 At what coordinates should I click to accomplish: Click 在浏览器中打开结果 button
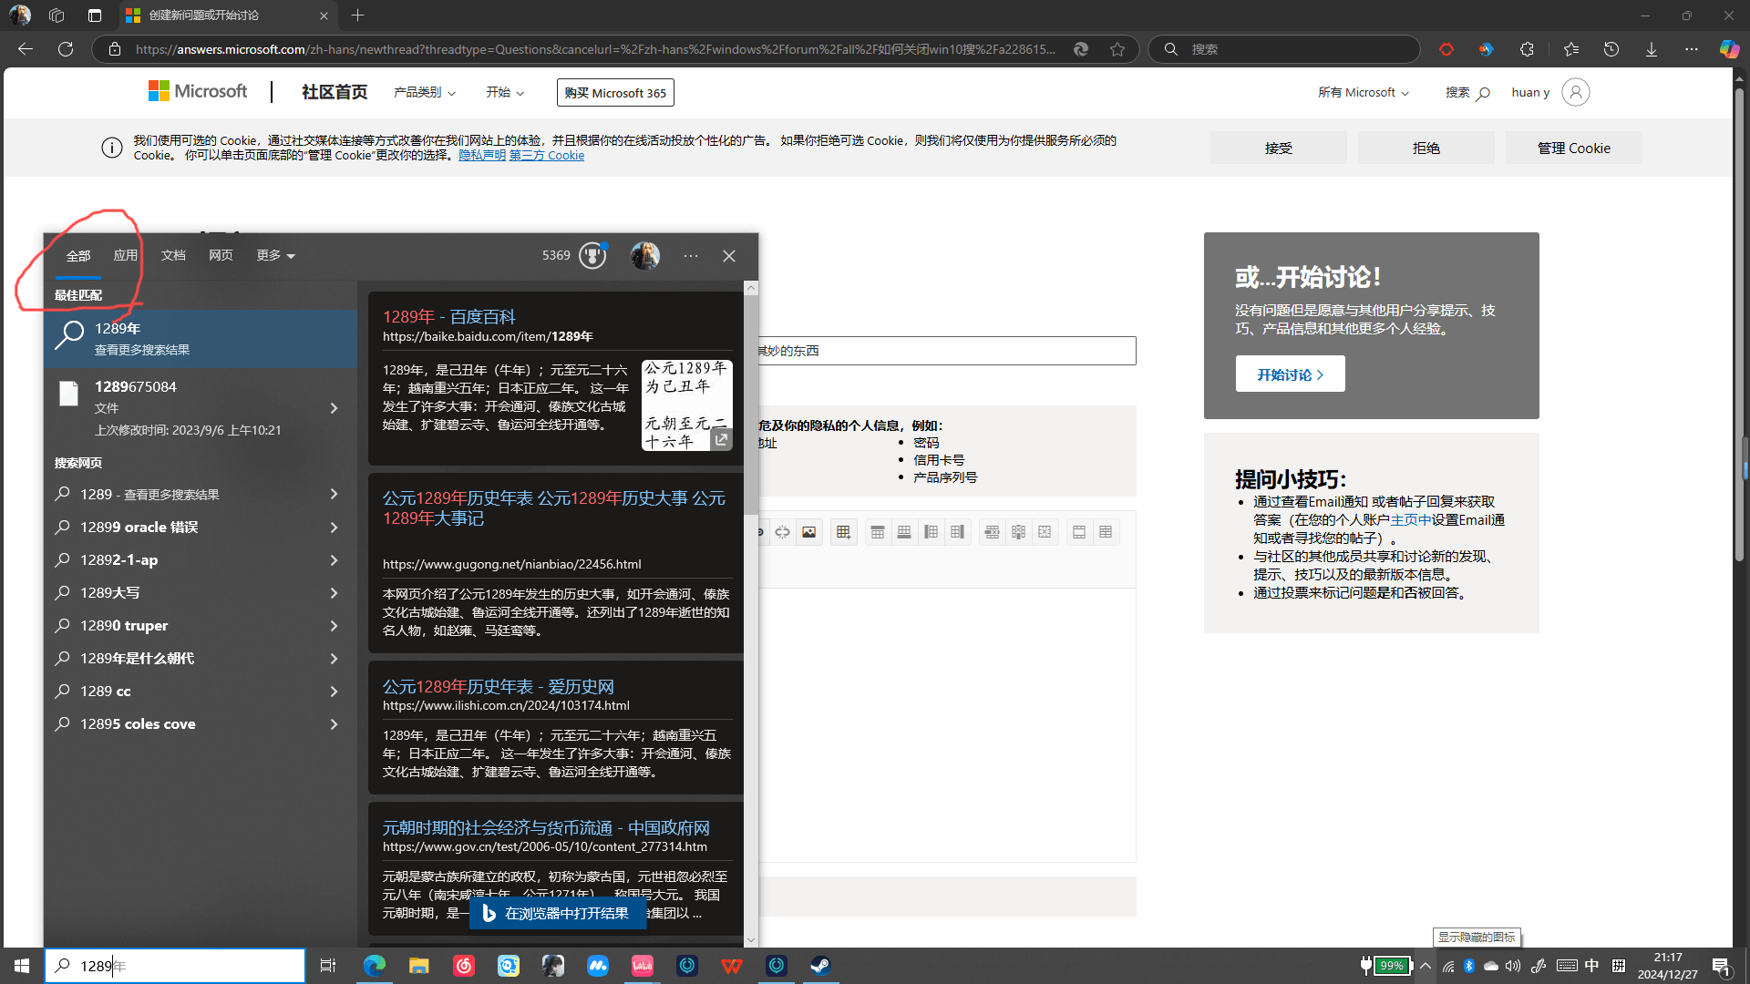[x=557, y=913]
